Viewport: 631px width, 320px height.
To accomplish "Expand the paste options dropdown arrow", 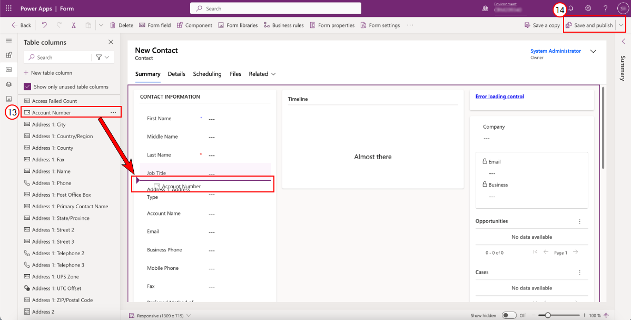I will pyautogui.click(x=101, y=25).
